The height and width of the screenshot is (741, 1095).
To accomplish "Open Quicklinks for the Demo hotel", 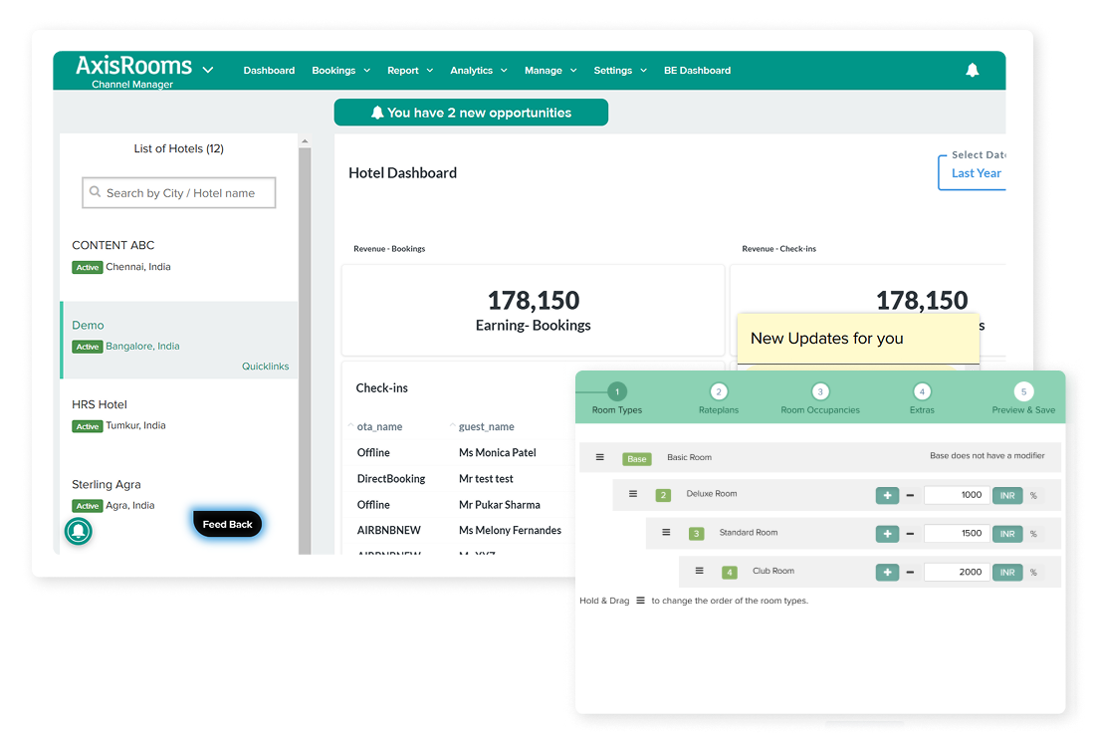I will coord(265,367).
